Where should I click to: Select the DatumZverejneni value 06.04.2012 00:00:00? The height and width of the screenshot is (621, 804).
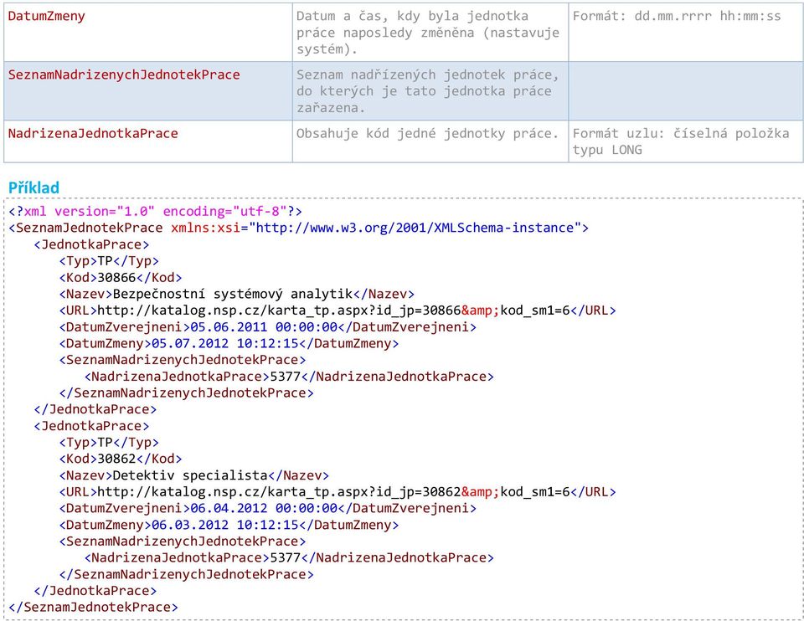pyautogui.click(x=264, y=508)
